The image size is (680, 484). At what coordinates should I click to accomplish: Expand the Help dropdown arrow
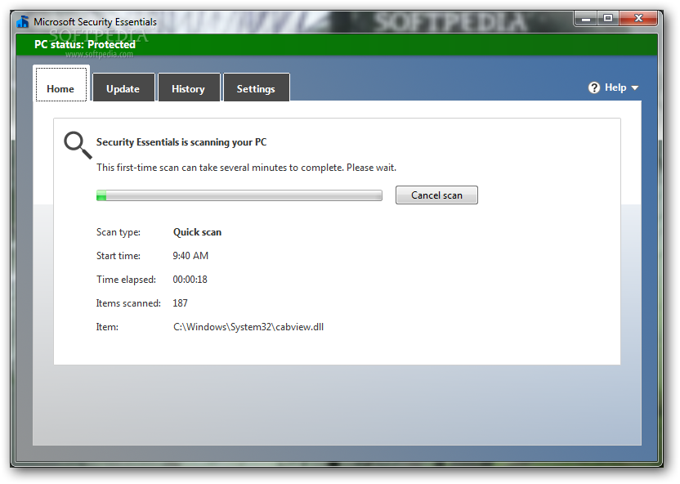(x=634, y=88)
